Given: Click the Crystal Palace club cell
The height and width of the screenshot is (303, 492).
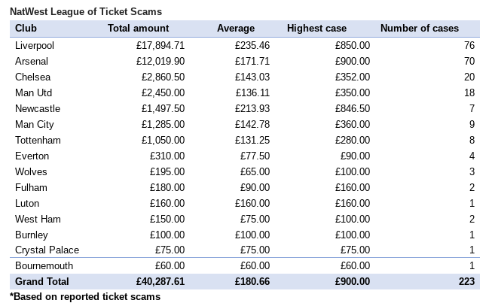Looking at the screenshot, I should point(47,250).
